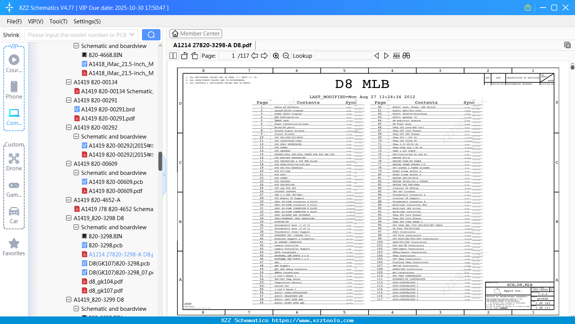The image size is (575, 324).
Task: Toggle the Abi whole-word match option
Action: 396,56
